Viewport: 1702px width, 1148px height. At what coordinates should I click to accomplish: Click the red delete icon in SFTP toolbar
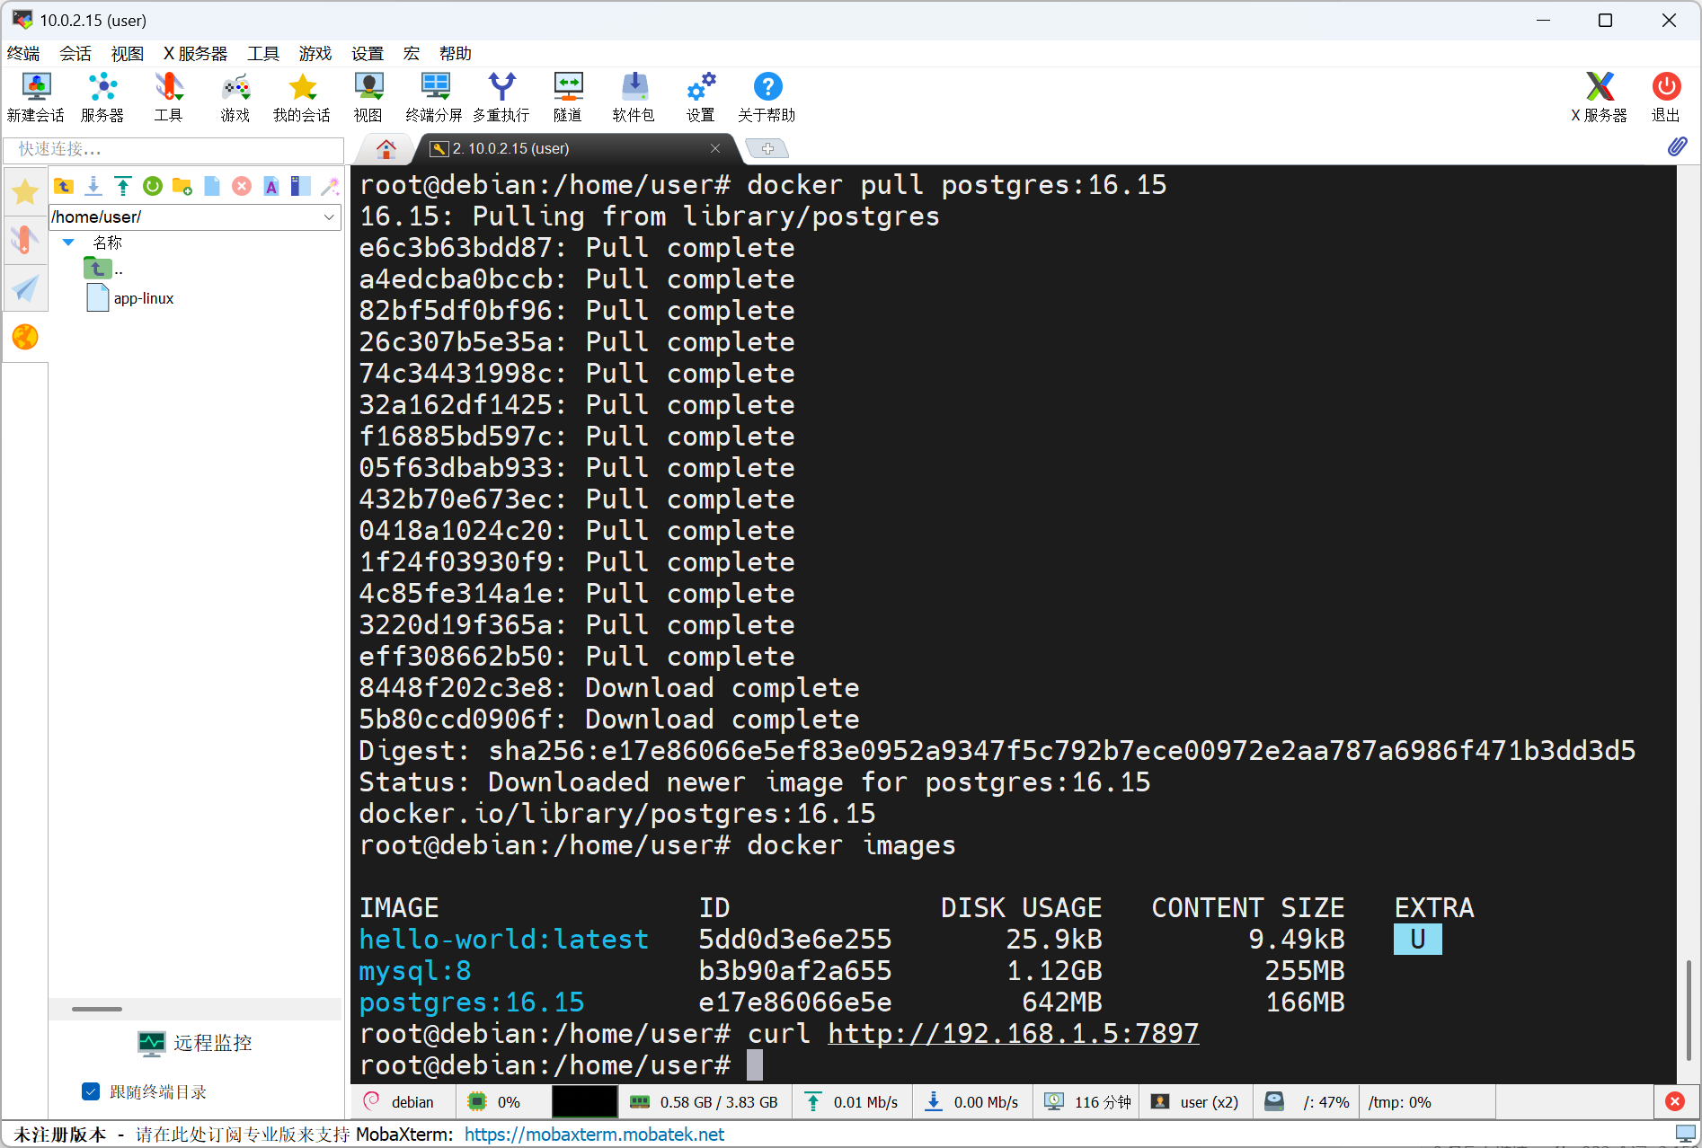(242, 186)
